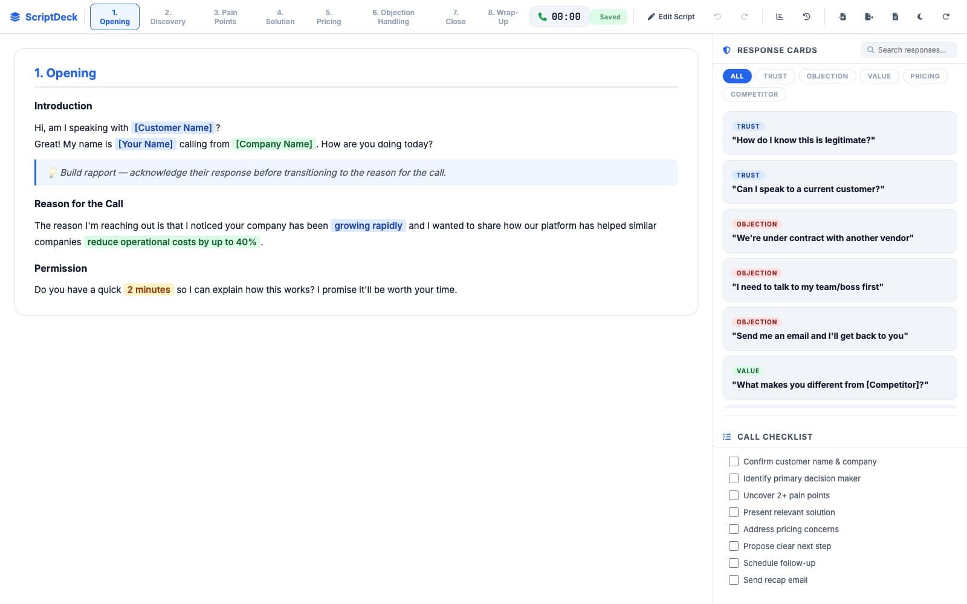Check Propose clear next step
Viewport: 967px width, 604px height.
coord(734,546)
